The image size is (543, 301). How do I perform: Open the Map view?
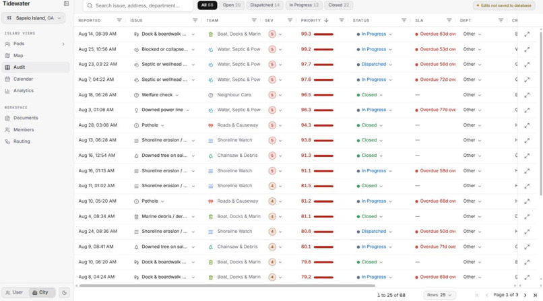tap(18, 55)
